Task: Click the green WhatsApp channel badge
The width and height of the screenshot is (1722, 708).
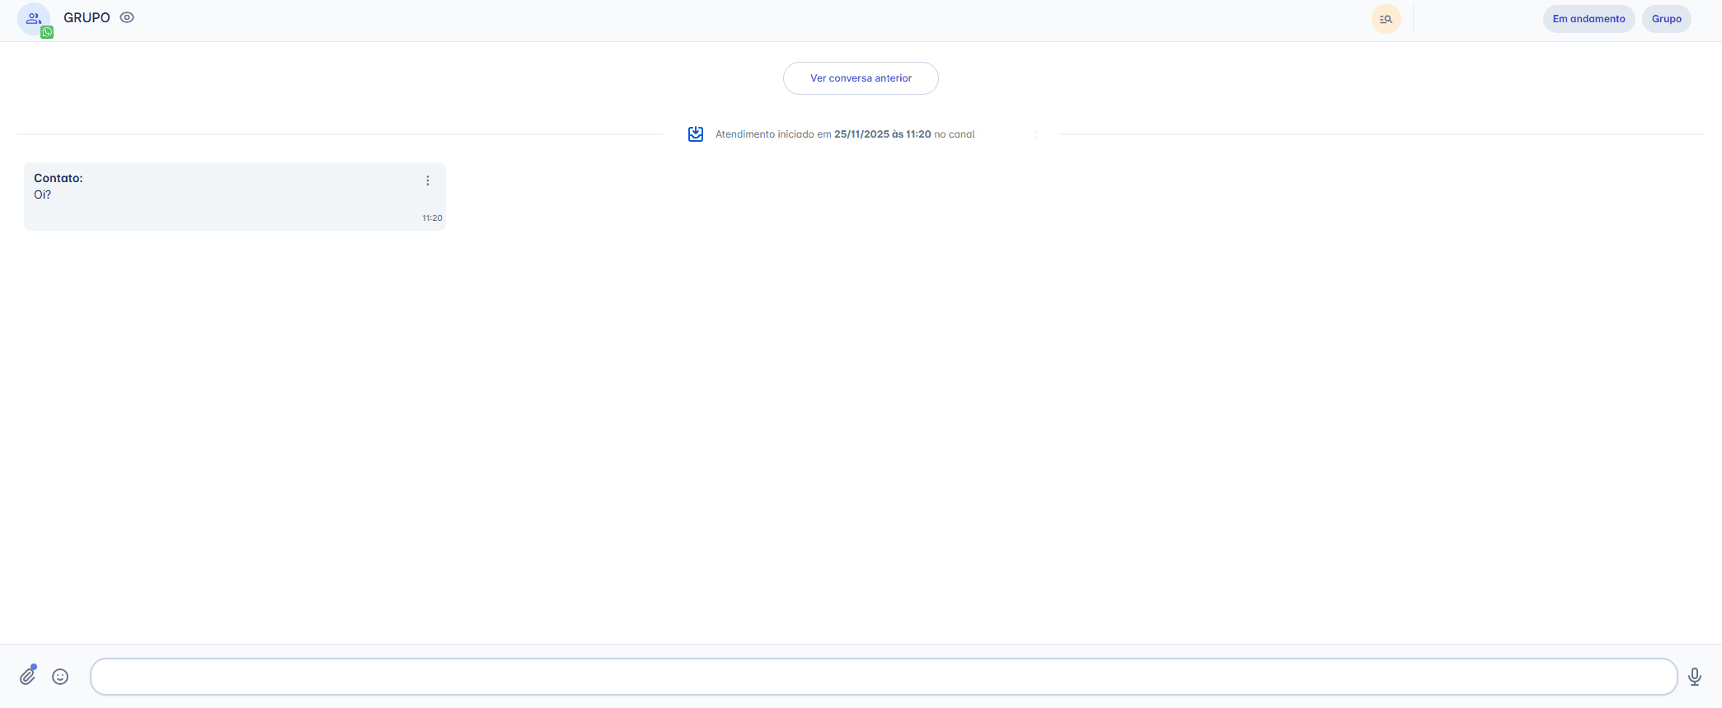Action: pos(47,32)
